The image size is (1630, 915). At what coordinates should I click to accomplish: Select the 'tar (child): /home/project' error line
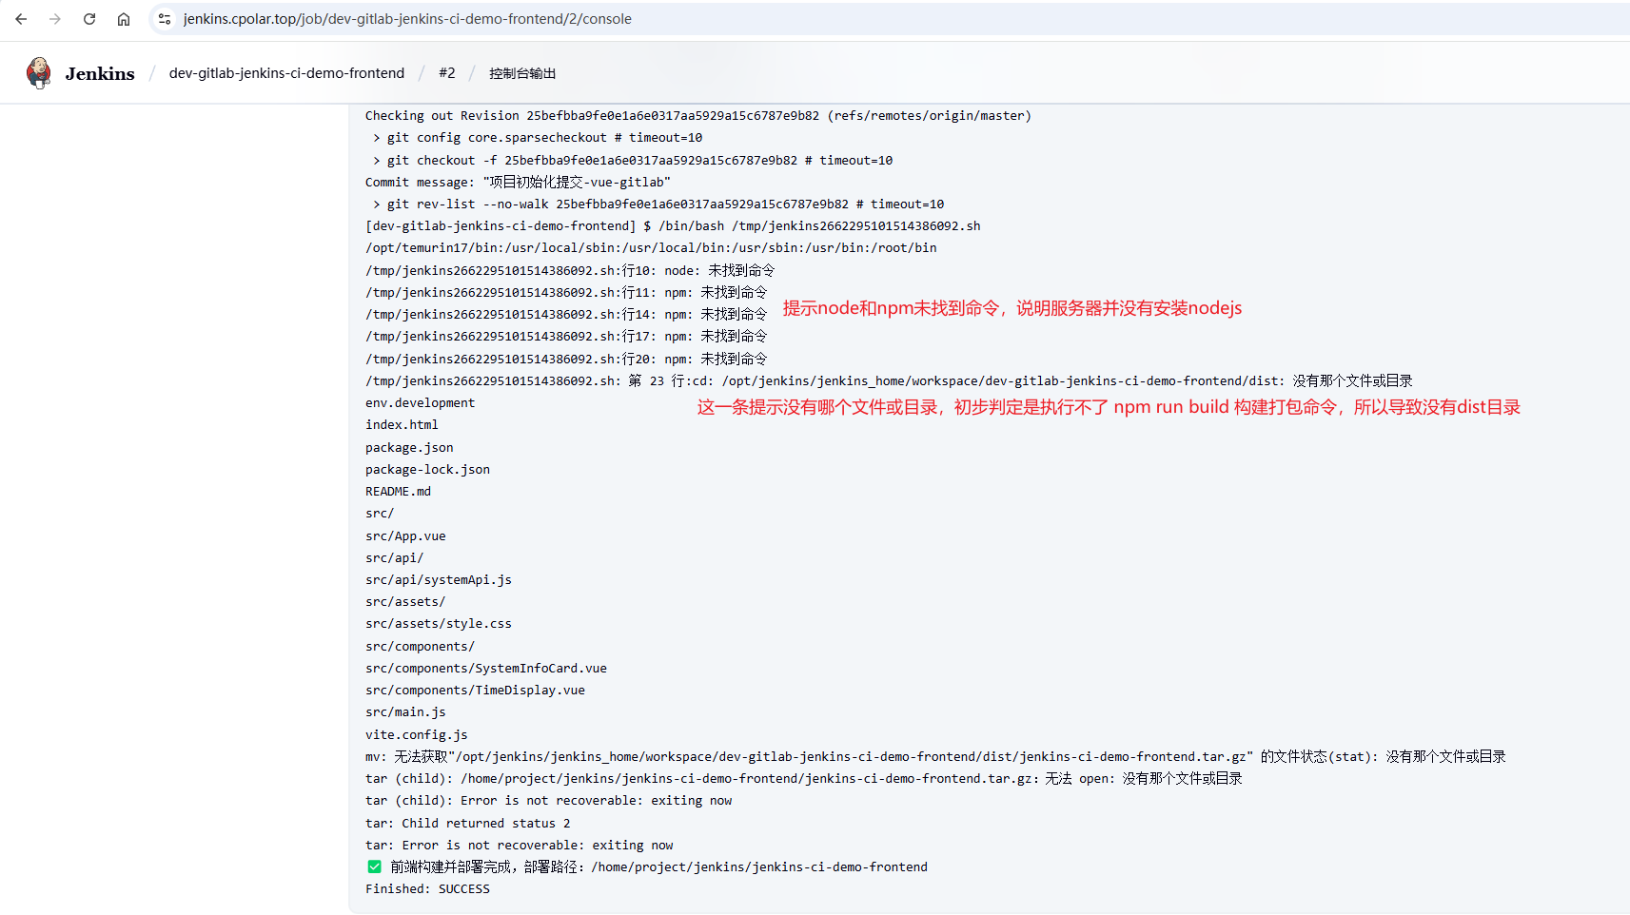pyautogui.click(x=804, y=779)
